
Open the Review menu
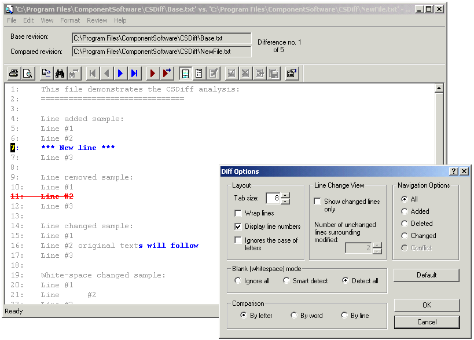[x=97, y=20]
